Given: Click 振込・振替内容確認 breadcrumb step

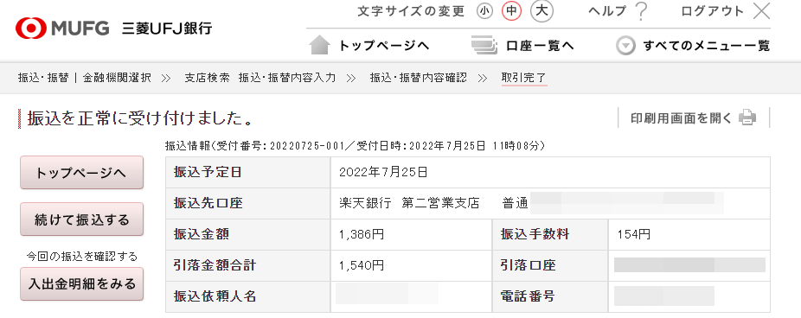Looking at the screenshot, I should [419, 78].
